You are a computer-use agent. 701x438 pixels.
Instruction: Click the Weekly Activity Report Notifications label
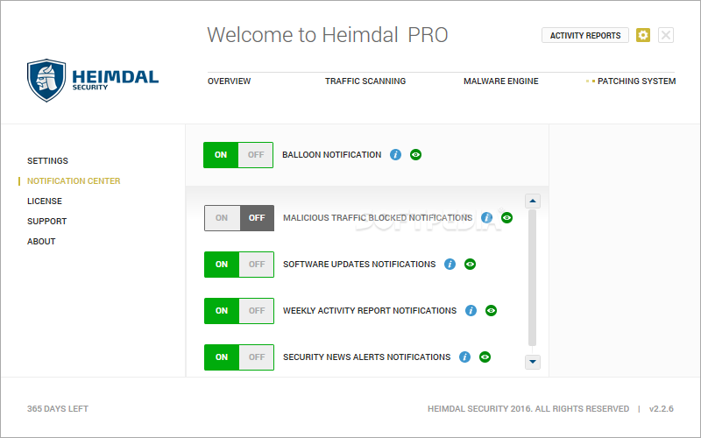[370, 311]
